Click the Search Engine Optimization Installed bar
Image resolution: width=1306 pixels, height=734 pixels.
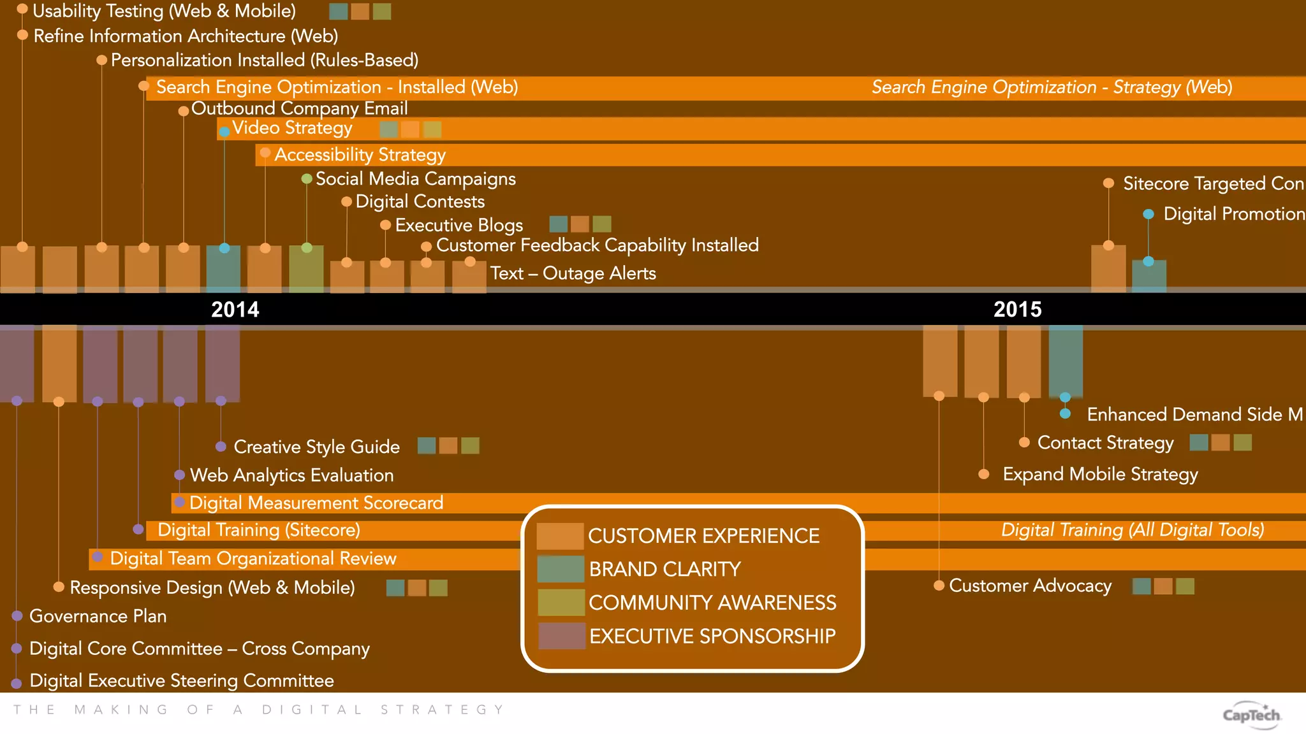point(337,87)
